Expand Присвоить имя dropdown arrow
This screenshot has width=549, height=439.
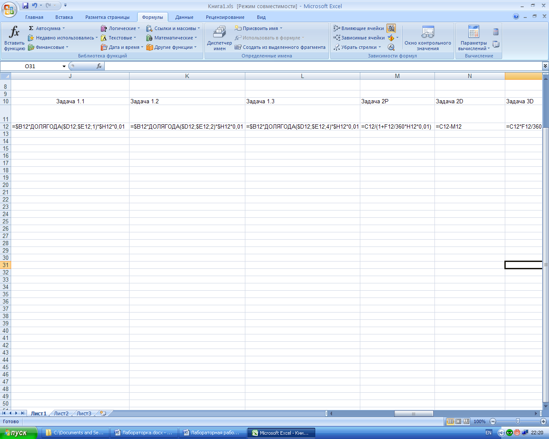[x=281, y=28]
